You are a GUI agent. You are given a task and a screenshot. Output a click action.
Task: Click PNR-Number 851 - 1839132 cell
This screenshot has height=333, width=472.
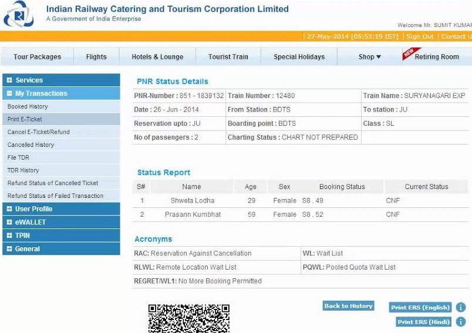pos(179,96)
